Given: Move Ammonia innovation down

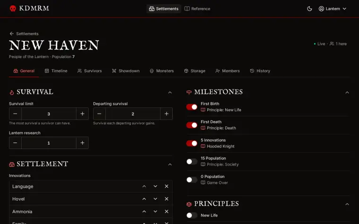Looking at the screenshot, I should 155,211.
